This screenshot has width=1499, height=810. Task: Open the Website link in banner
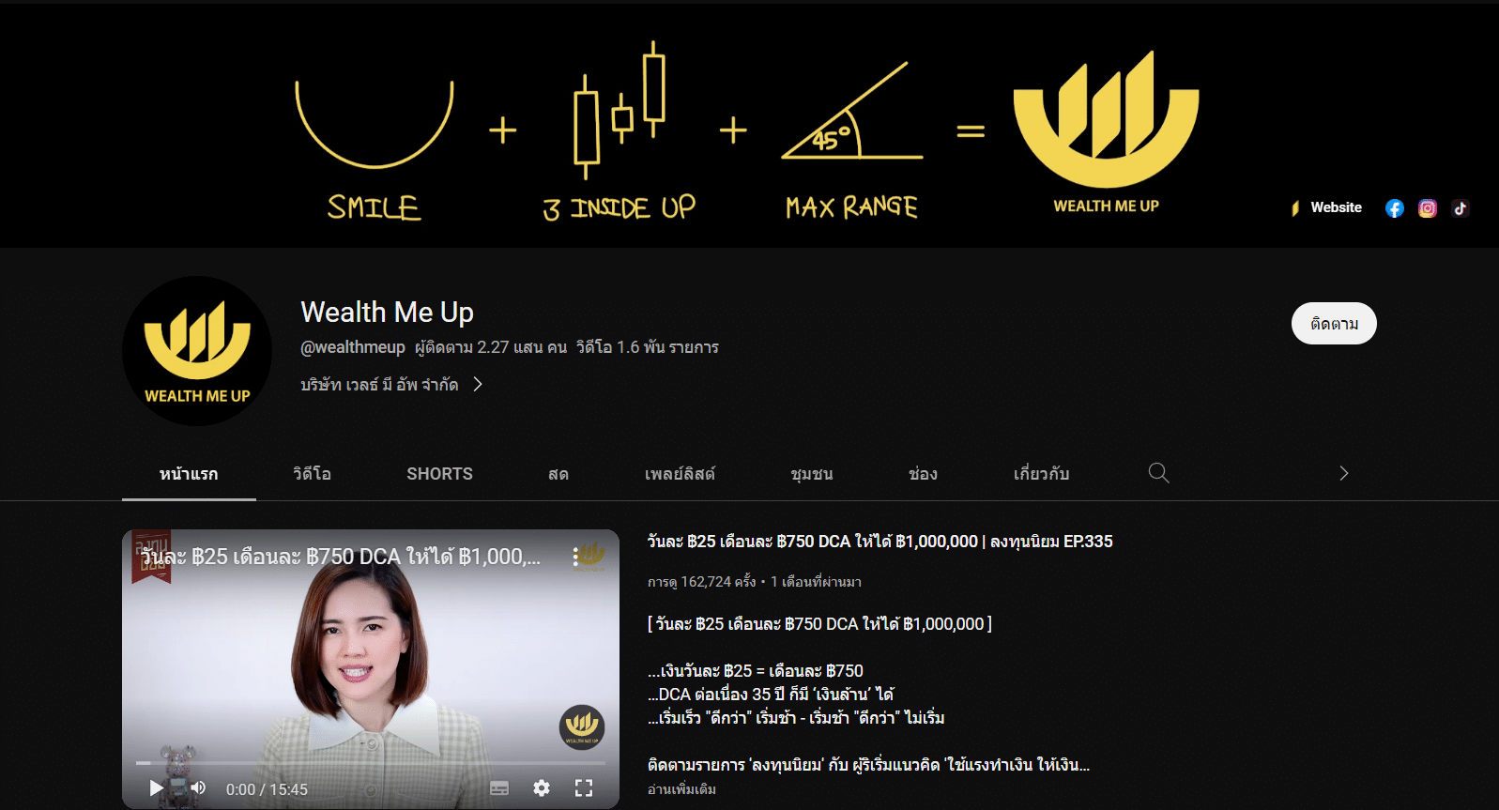(1335, 207)
